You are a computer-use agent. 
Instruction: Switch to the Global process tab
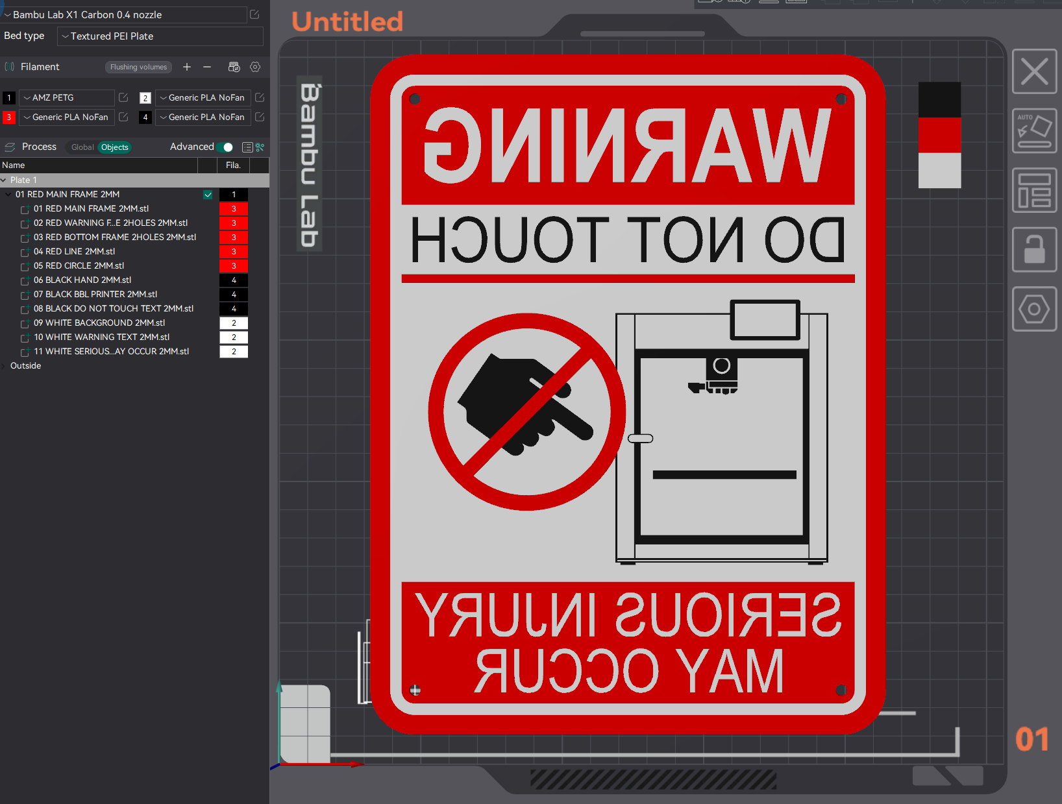click(x=82, y=147)
